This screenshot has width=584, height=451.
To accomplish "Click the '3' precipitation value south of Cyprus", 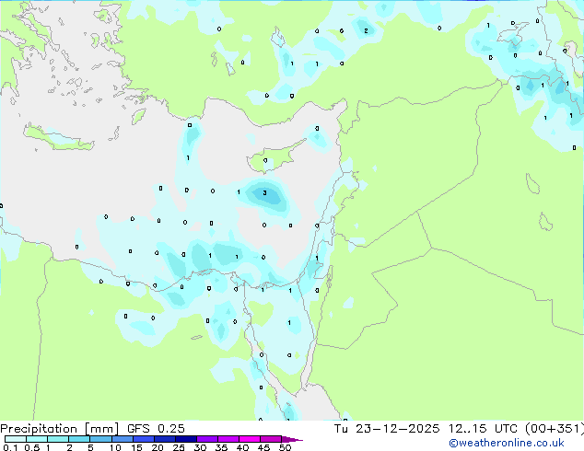I will (264, 192).
